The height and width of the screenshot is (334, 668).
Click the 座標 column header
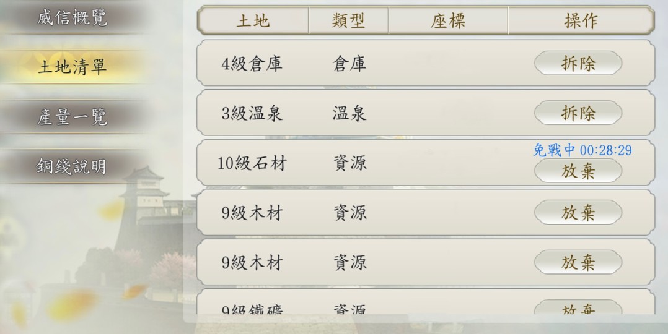[447, 20]
